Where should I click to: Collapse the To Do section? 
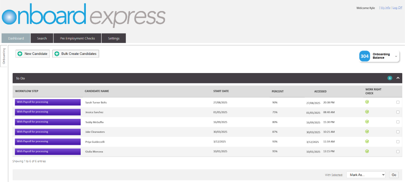(398, 78)
